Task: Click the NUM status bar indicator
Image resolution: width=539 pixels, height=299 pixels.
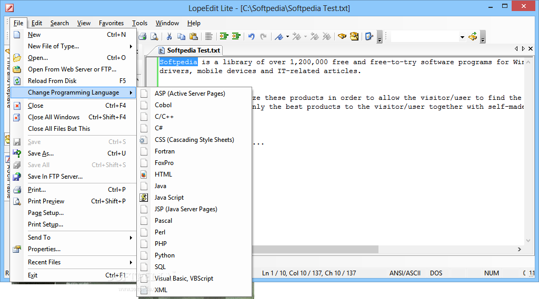Action: pyautogui.click(x=492, y=273)
